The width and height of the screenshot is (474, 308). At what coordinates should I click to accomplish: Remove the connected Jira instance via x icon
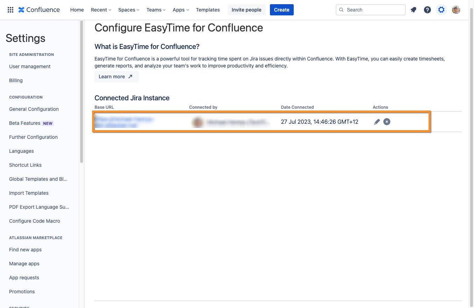(387, 122)
